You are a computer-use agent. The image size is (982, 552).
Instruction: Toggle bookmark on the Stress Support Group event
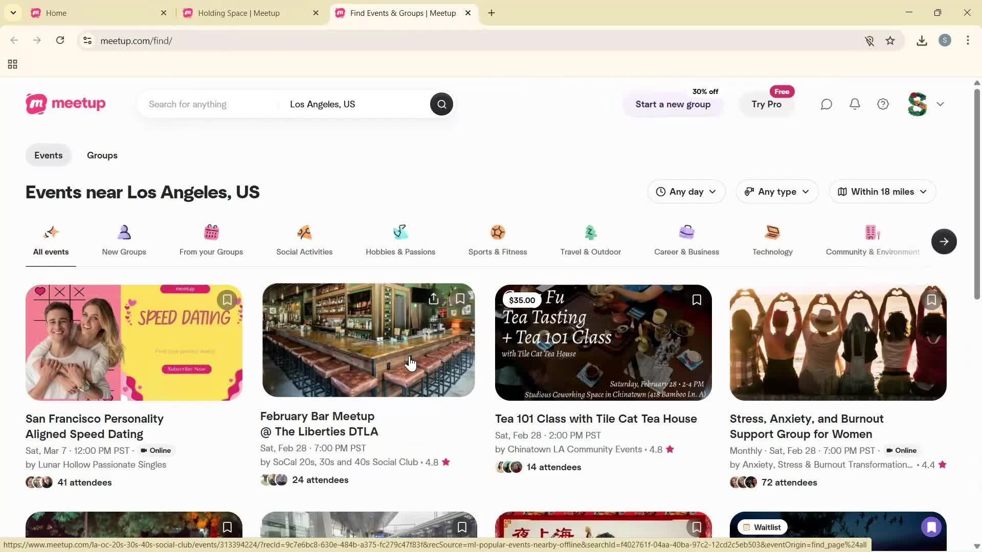coord(931,300)
